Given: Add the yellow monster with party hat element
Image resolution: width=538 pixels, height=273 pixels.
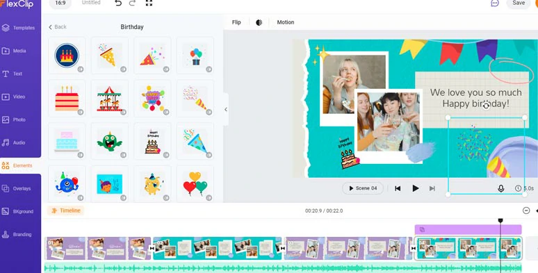Looking at the screenshot, I should [152, 184].
